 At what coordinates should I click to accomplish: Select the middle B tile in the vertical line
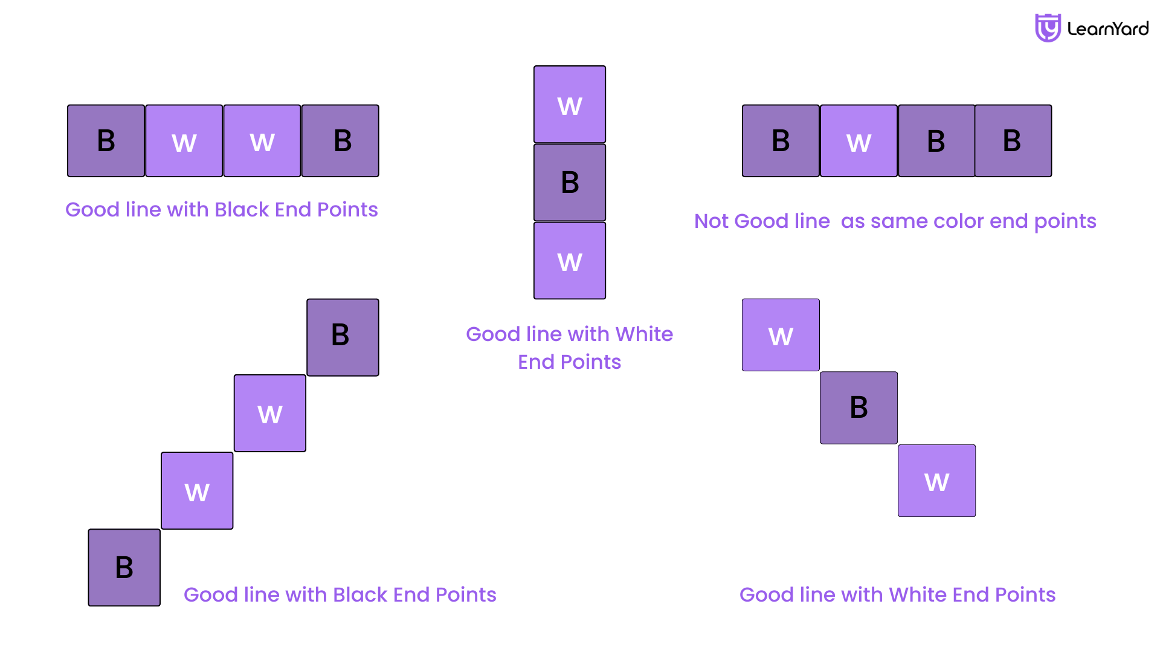[x=570, y=183]
